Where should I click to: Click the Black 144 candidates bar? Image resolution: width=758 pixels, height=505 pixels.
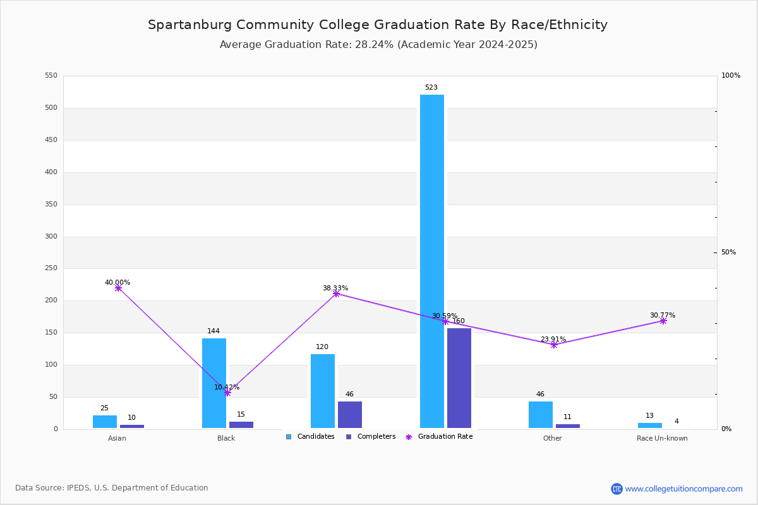pos(214,383)
